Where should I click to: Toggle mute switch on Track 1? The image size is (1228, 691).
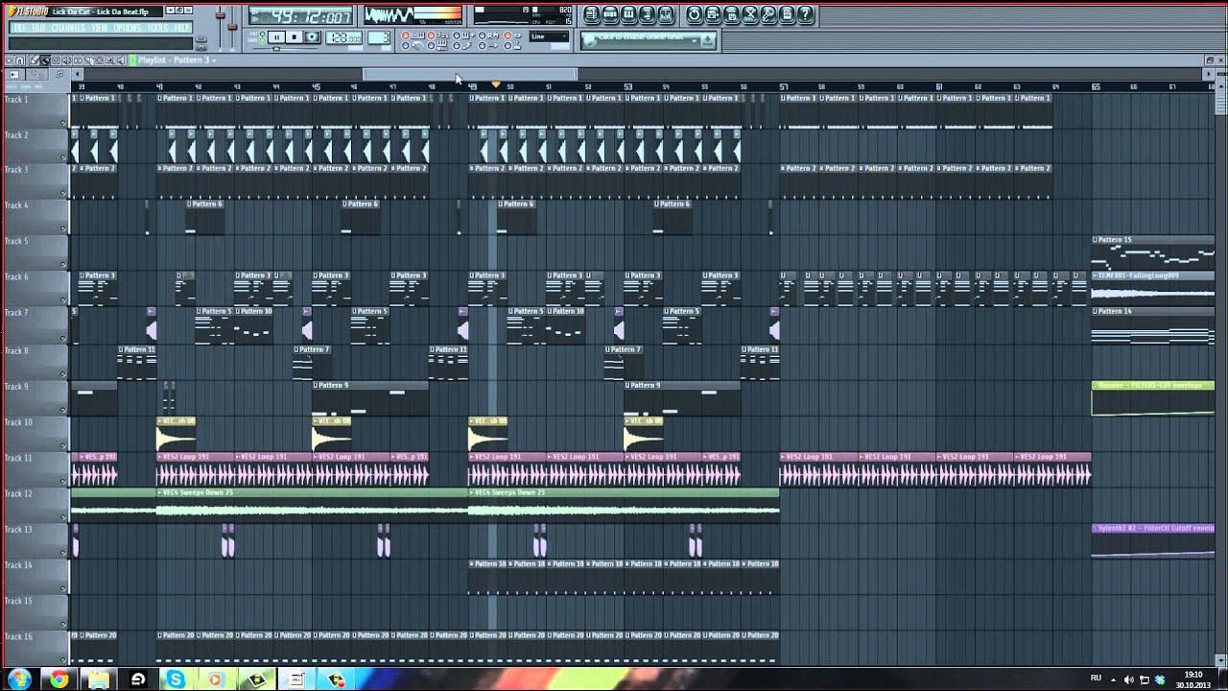(64, 122)
